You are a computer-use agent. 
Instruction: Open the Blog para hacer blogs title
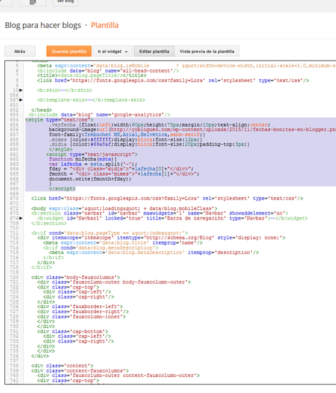click(x=43, y=25)
